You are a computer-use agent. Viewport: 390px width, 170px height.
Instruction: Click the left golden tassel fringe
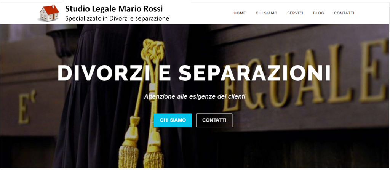[x=128, y=157]
